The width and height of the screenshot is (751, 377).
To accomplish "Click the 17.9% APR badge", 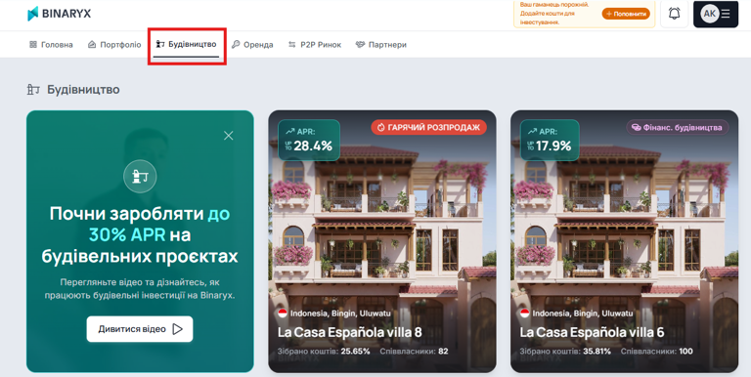I will pos(550,140).
